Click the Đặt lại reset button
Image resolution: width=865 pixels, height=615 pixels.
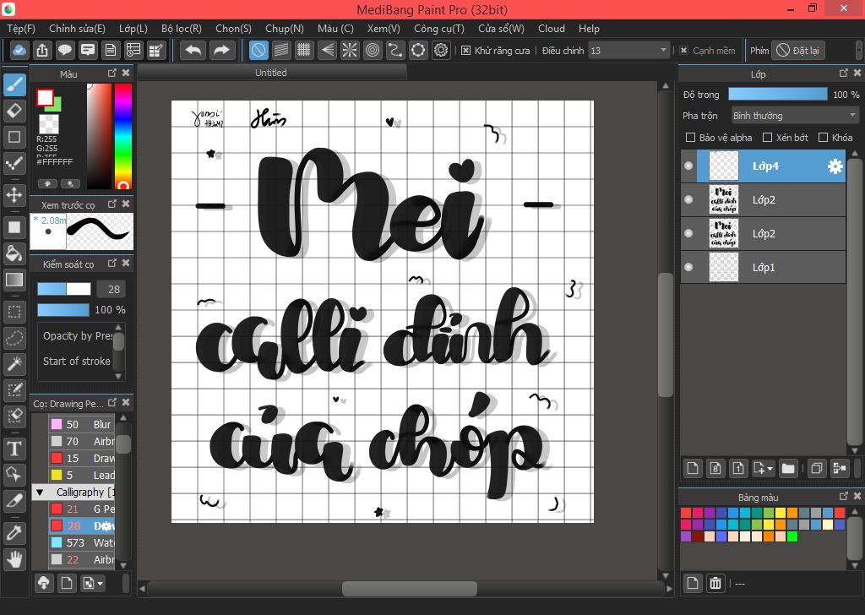coord(797,51)
